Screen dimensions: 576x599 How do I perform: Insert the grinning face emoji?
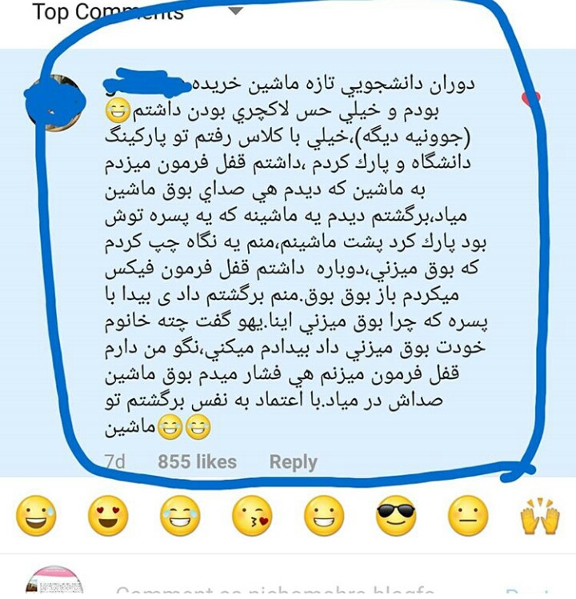[324, 515]
